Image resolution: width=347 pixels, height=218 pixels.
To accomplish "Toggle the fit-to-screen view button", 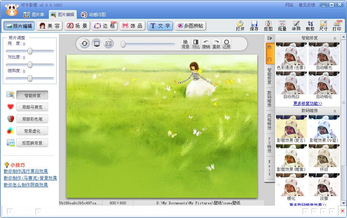I will (97, 43).
